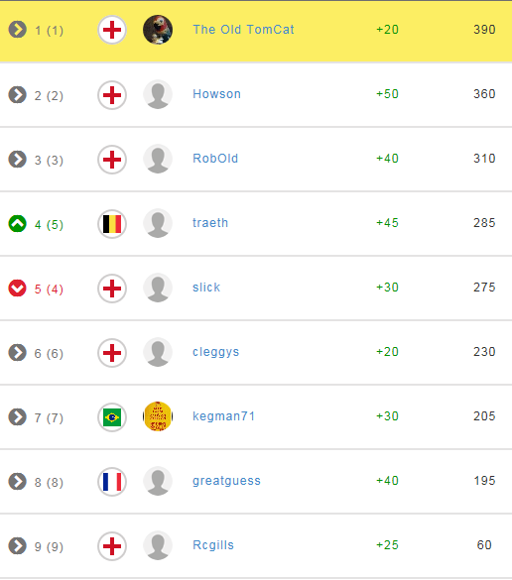Open RobOld's profile link

pyautogui.click(x=215, y=159)
